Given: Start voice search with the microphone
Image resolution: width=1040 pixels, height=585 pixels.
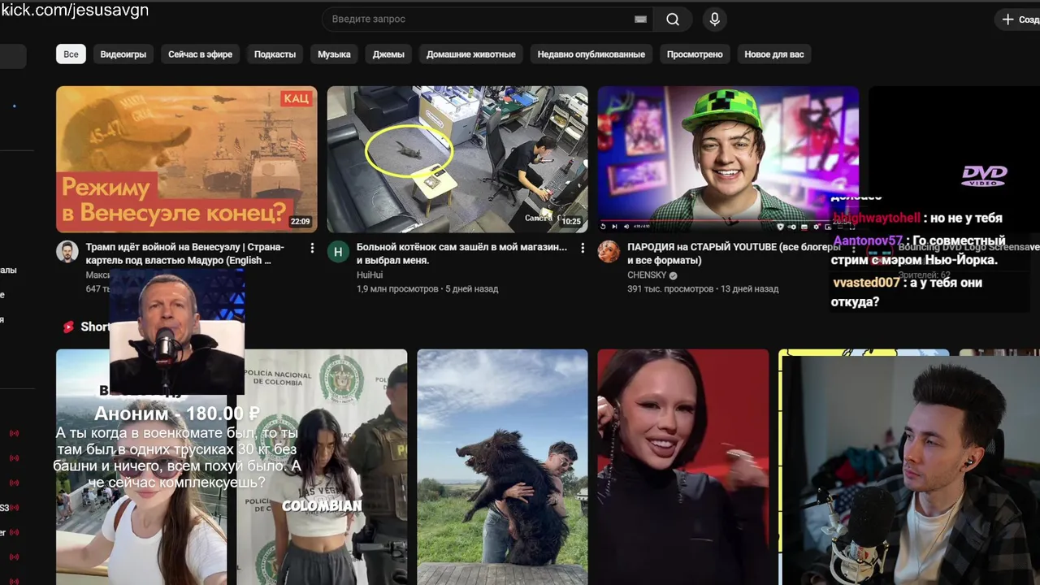Looking at the screenshot, I should 715,19.
